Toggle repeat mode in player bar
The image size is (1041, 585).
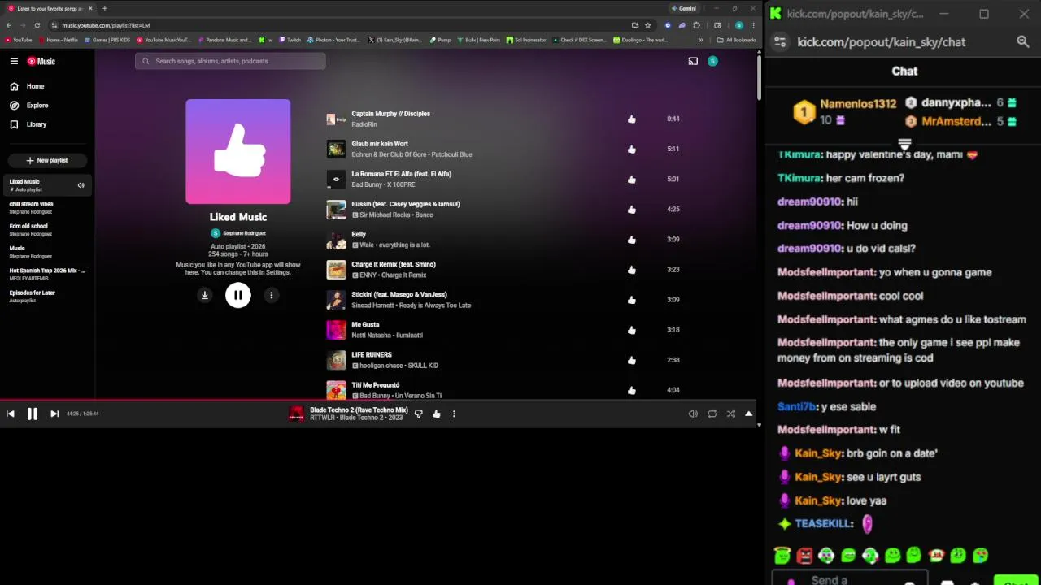click(x=712, y=414)
